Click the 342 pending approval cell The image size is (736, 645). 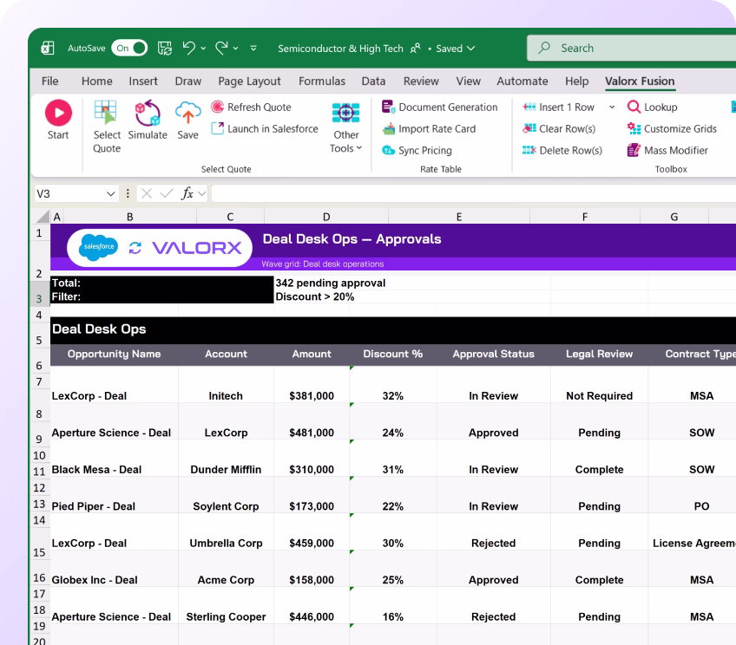331,283
